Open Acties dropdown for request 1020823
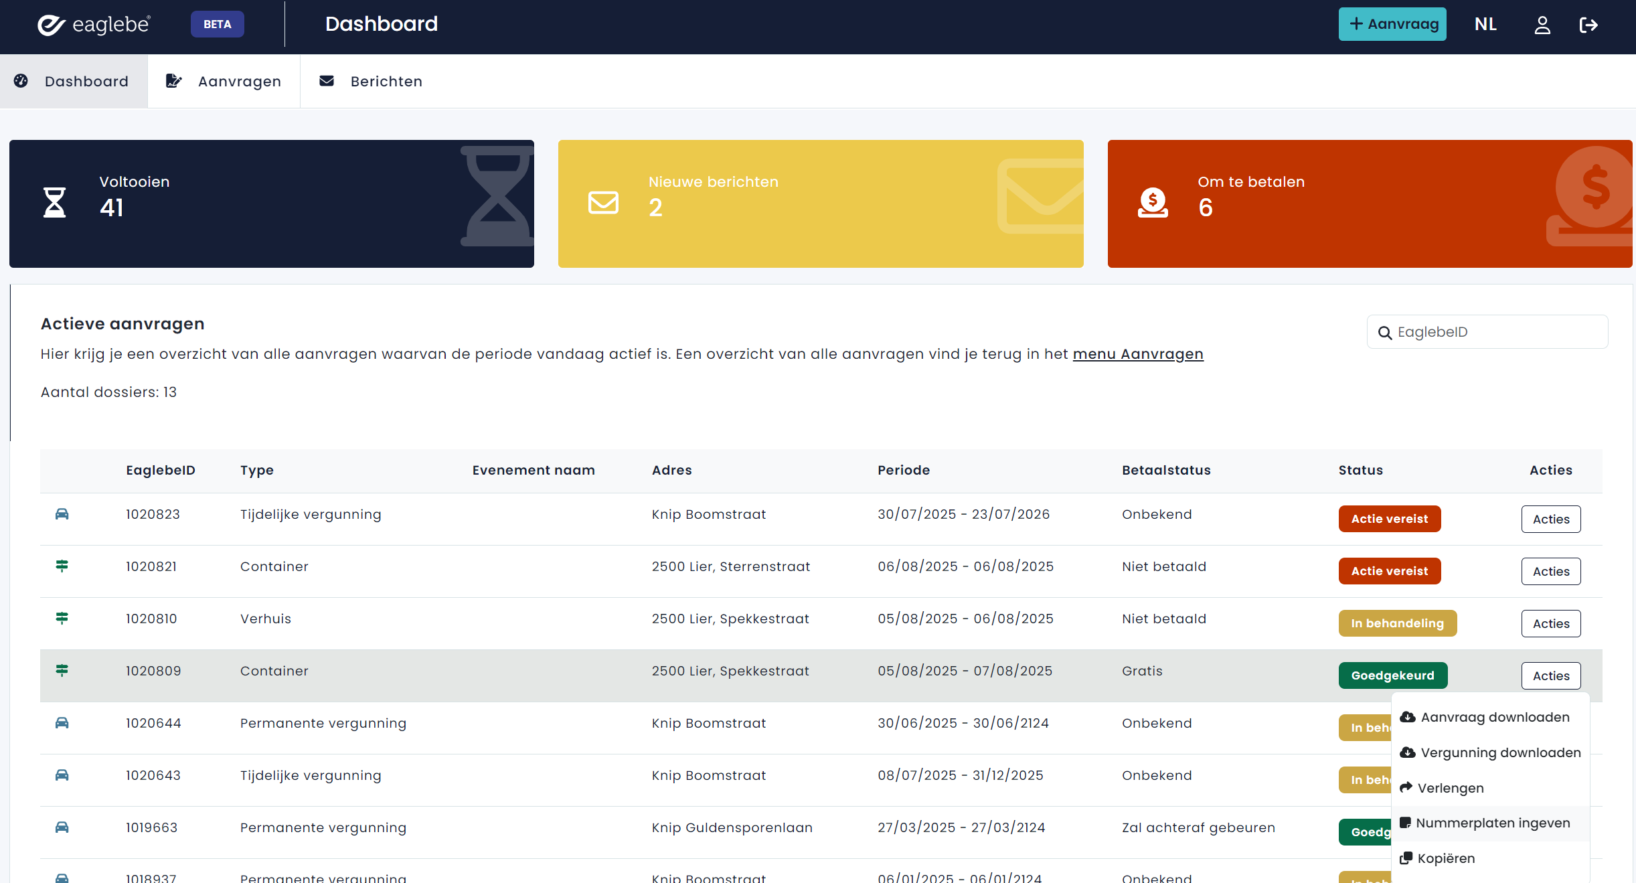The width and height of the screenshot is (1636, 883). click(x=1550, y=519)
